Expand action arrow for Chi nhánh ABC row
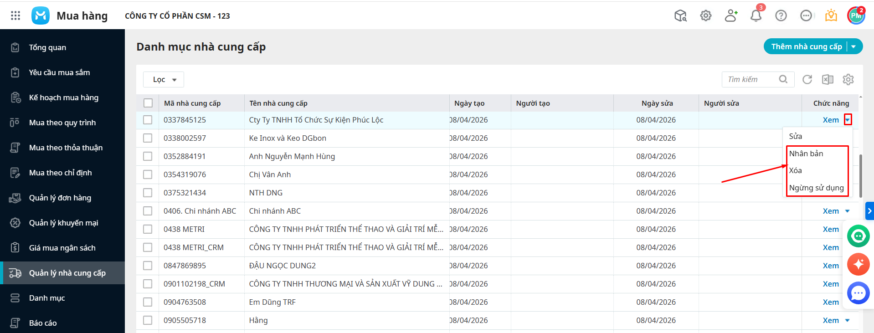This screenshot has width=874, height=333. [x=848, y=211]
